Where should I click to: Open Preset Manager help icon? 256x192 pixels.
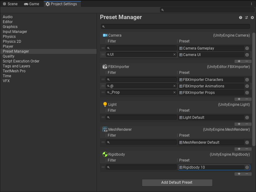[241, 18]
